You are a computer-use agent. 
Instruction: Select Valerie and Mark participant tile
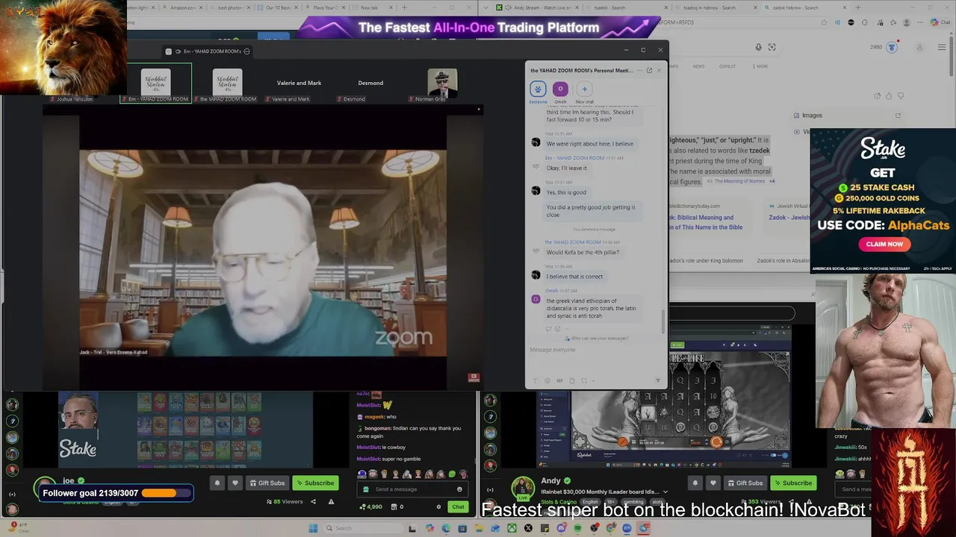pyautogui.click(x=299, y=84)
